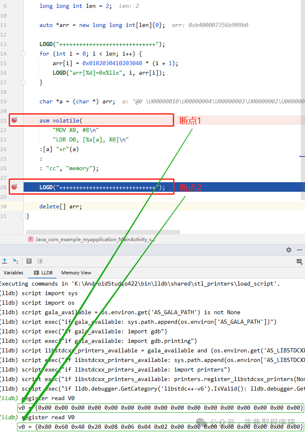Click the ': "cc", "memory");' line
The height and width of the screenshot is (435, 305).
coord(69,169)
